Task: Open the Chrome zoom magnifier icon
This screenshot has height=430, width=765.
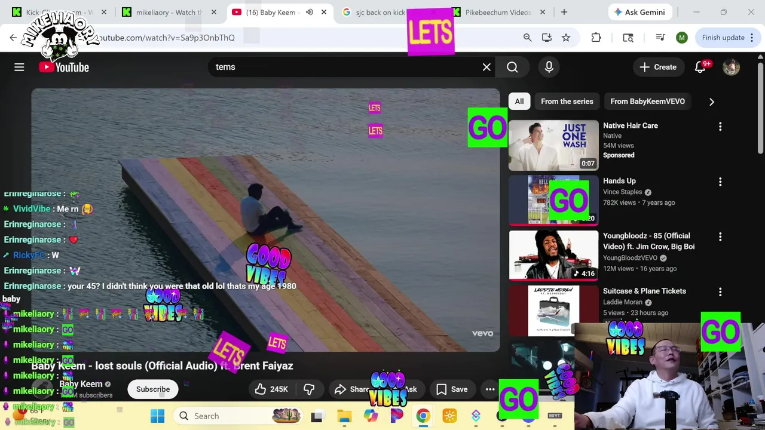Action: point(527,38)
